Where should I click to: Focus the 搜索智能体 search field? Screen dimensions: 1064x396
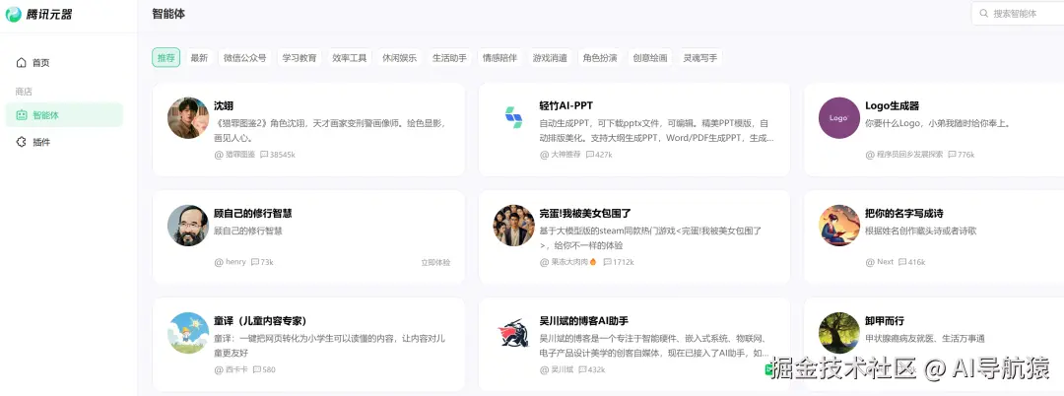[x=1018, y=14]
